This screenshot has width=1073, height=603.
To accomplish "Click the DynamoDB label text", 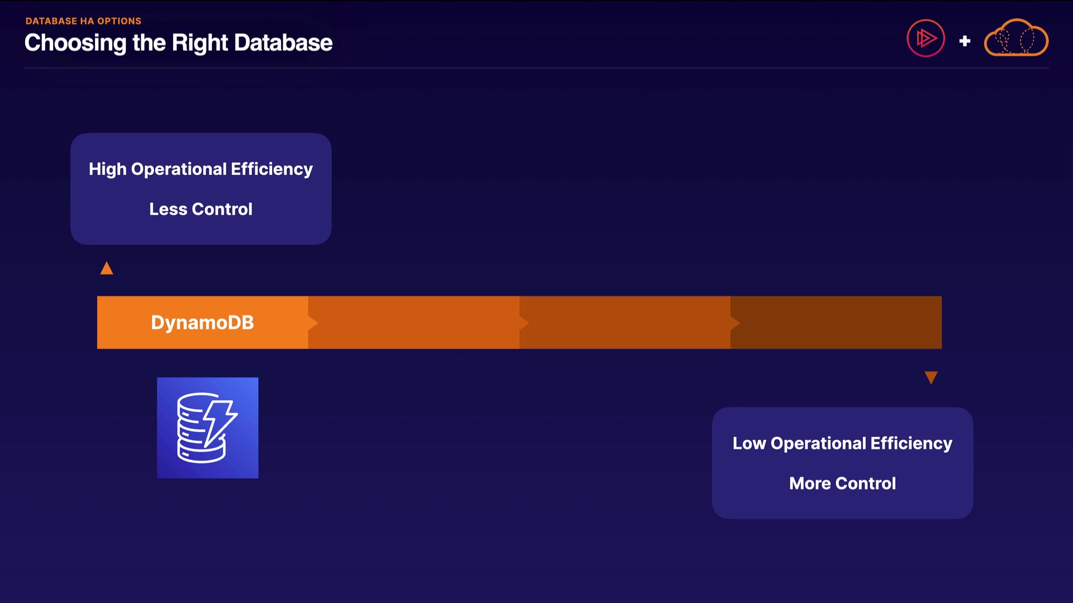I will [202, 323].
